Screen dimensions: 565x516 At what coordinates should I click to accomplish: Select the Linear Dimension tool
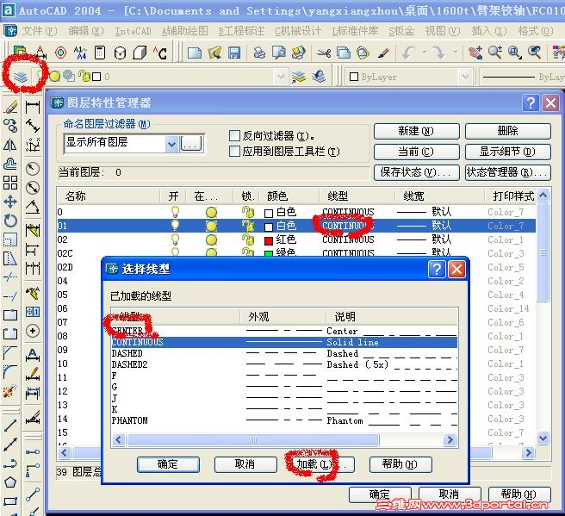click(33, 107)
